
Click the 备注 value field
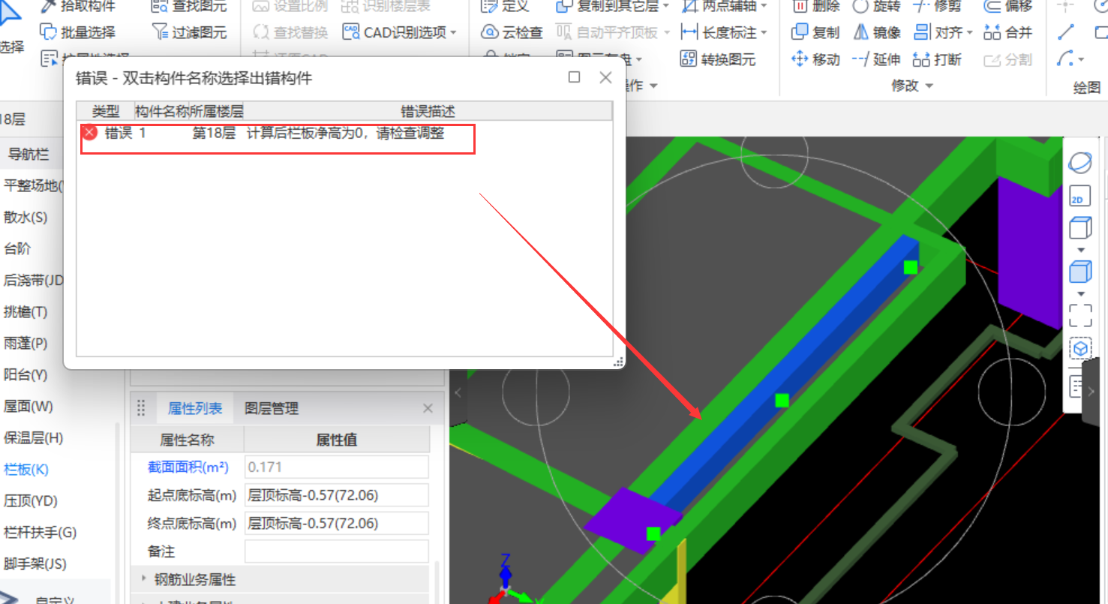pyautogui.click(x=337, y=551)
